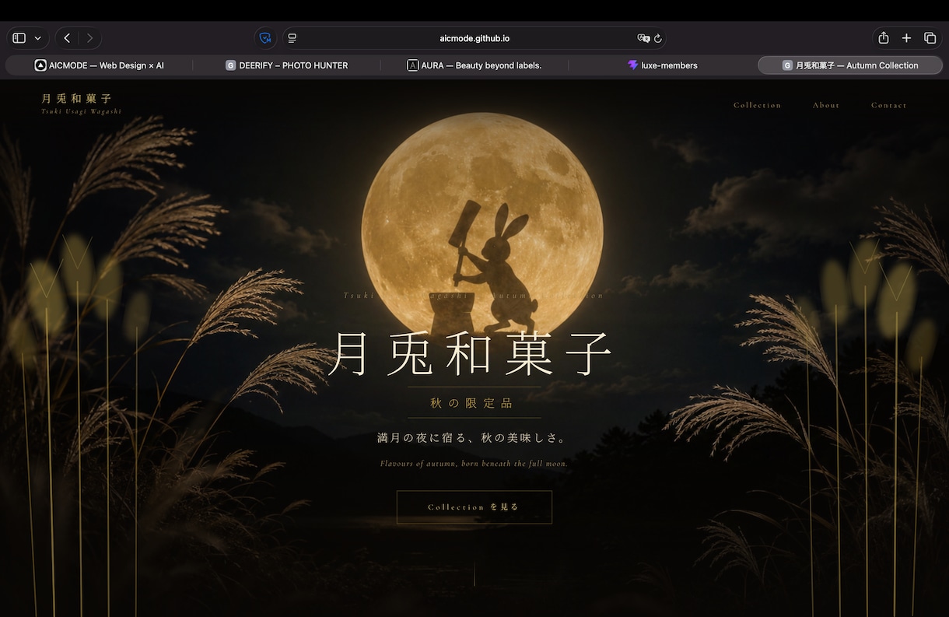
Task: Click the 満月の夜に宿る、秋の美味しさ。 tagline
Action: point(474,438)
